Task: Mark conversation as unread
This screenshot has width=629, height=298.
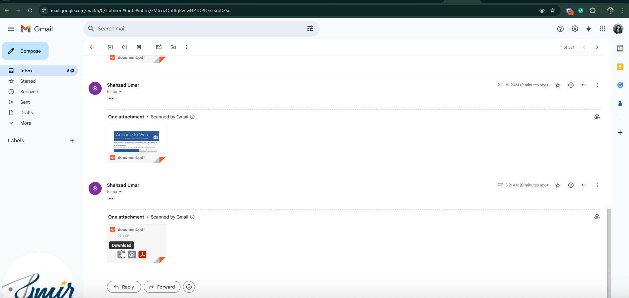Action: (x=159, y=47)
